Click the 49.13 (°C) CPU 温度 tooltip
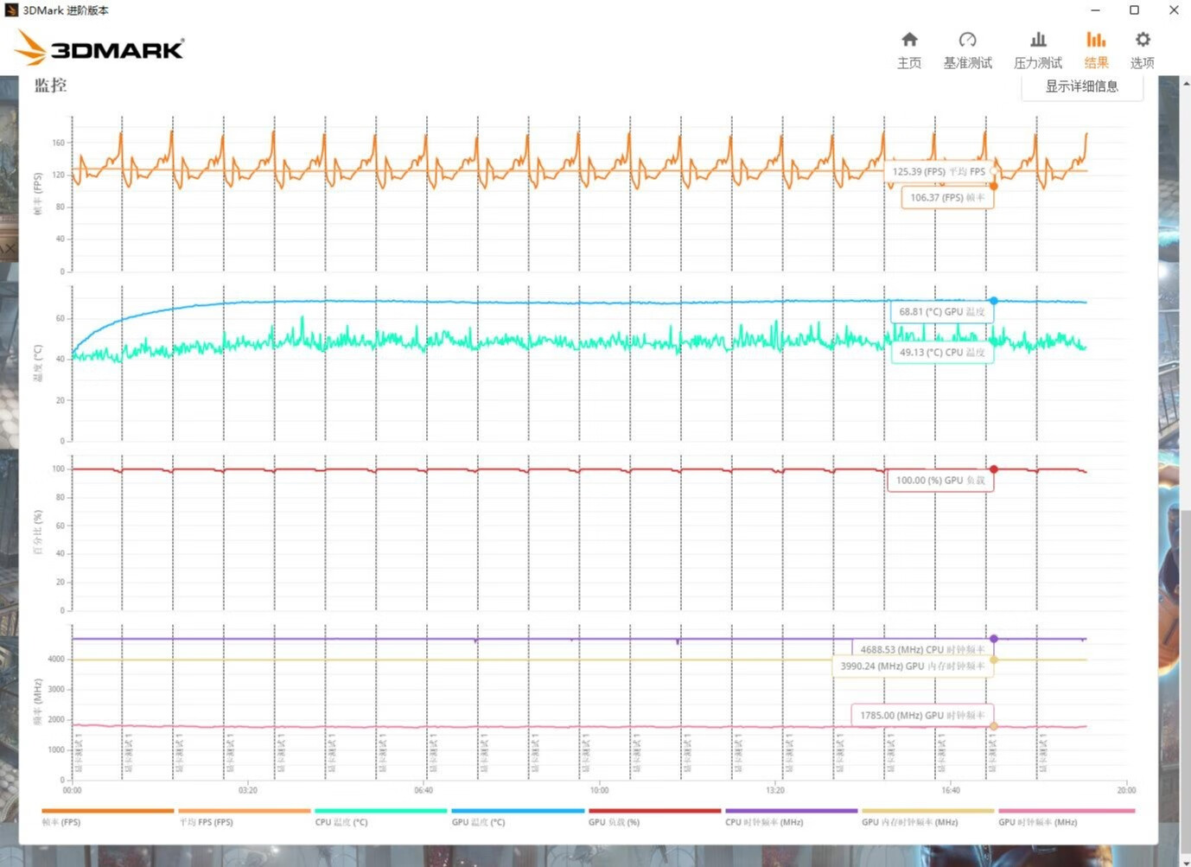 tap(942, 352)
